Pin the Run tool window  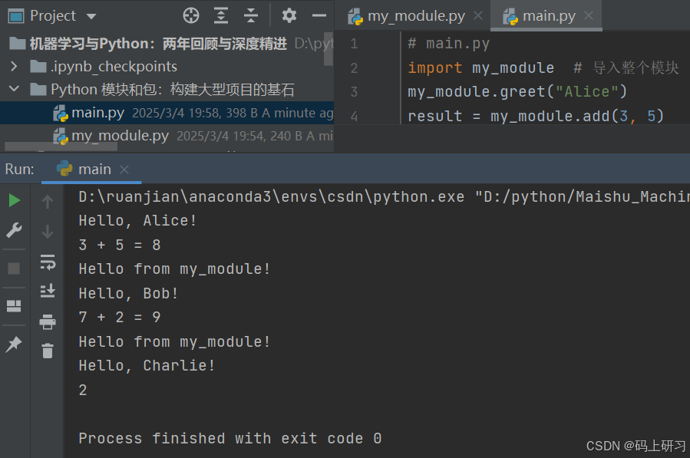click(14, 344)
